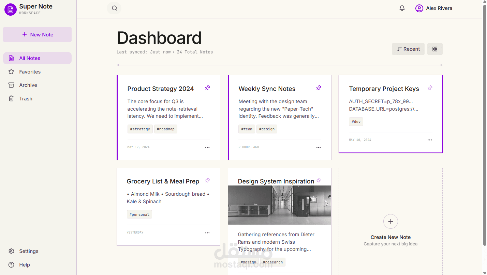Click the MAY 10, 2024 date
487x275 pixels.
360,140
